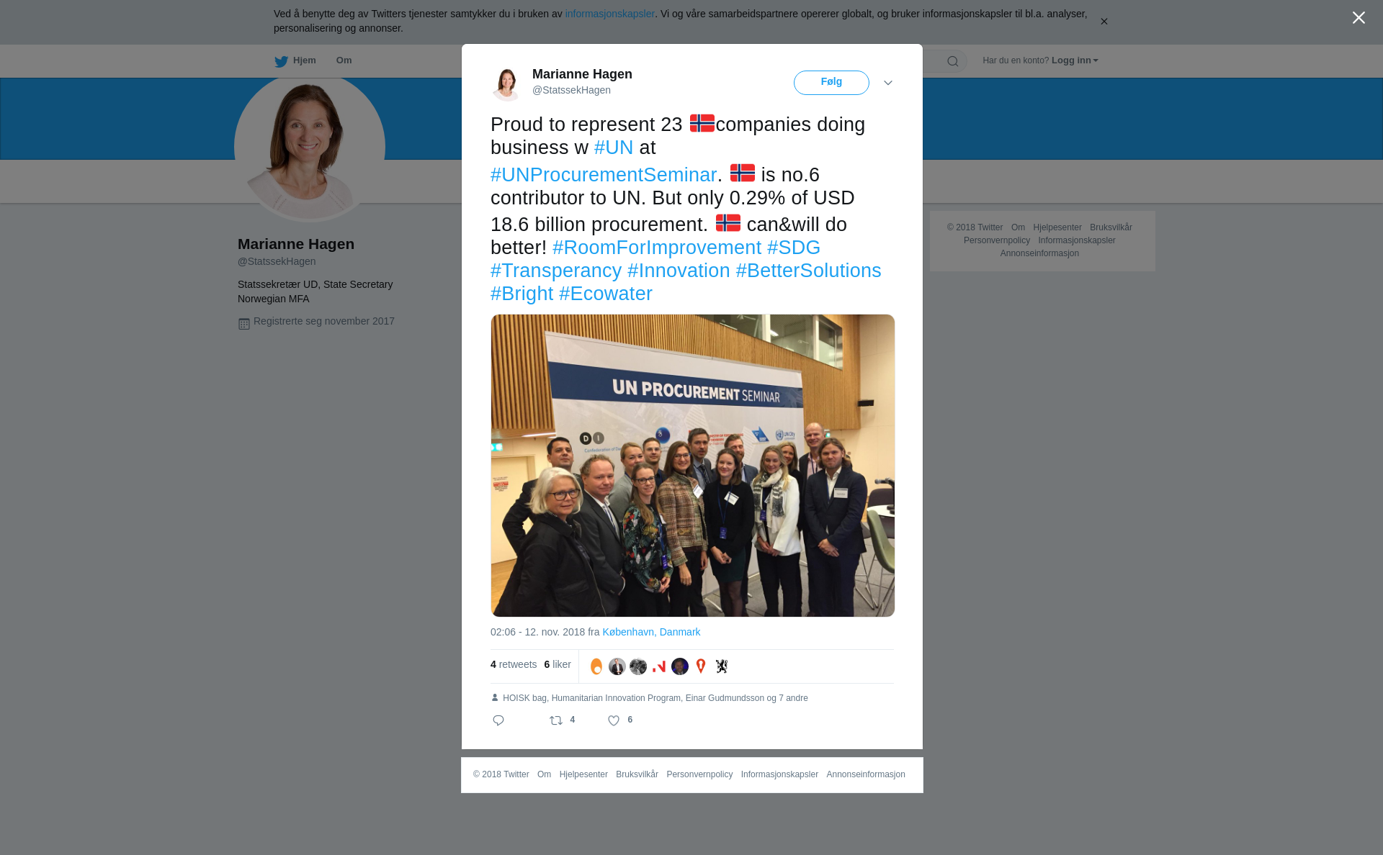Viewport: 1383px width, 855px height.
Task: Open the lion crest avatar among likers
Action: tap(722, 666)
